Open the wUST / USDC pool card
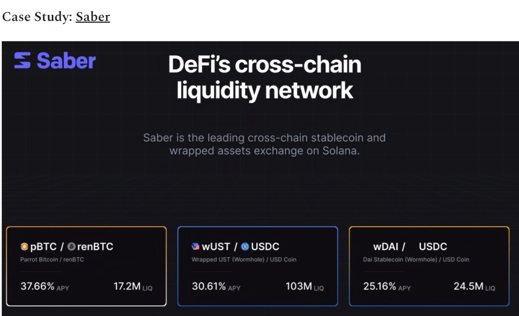This screenshot has width=519, height=316. tap(258, 267)
